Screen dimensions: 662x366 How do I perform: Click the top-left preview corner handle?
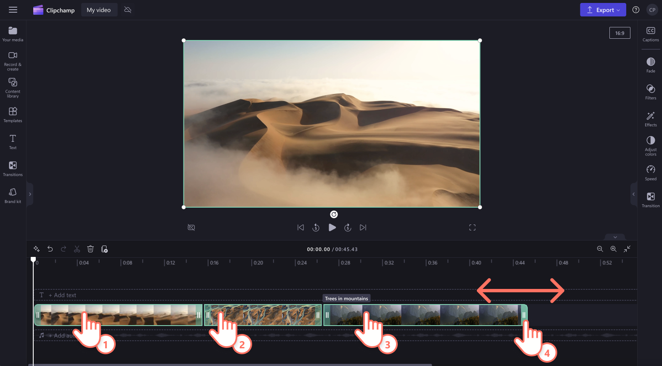tap(183, 40)
